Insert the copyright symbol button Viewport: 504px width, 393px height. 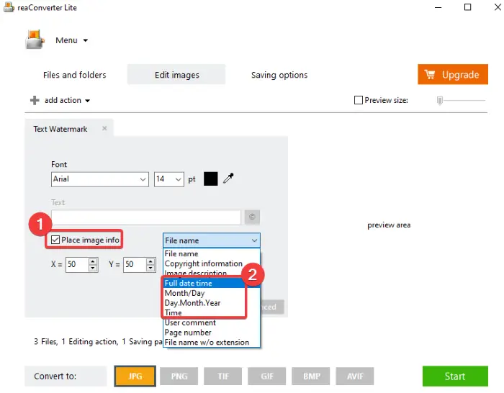coord(252,217)
